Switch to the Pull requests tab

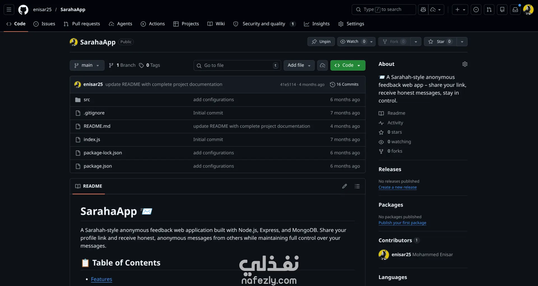82,24
